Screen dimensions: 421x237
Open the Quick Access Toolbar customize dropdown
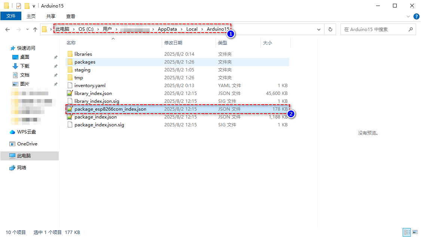pos(34,6)
